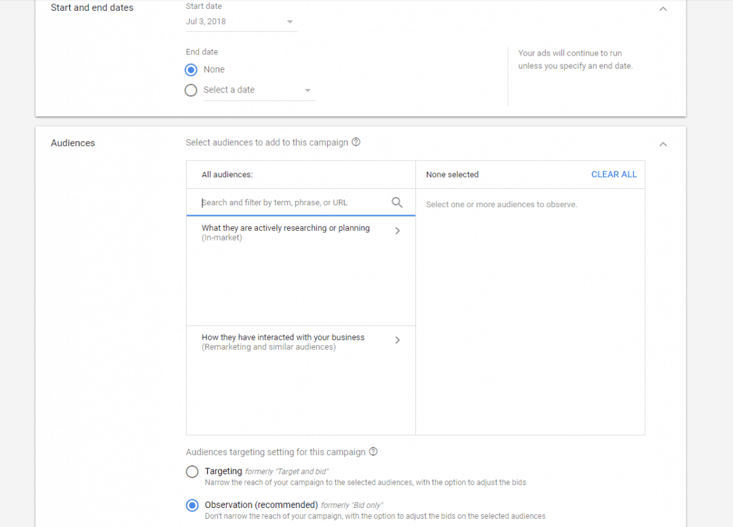This screenshot has width=733, height=527.
Task: Click the CLEAR ALL link
Action: (614, 174)
